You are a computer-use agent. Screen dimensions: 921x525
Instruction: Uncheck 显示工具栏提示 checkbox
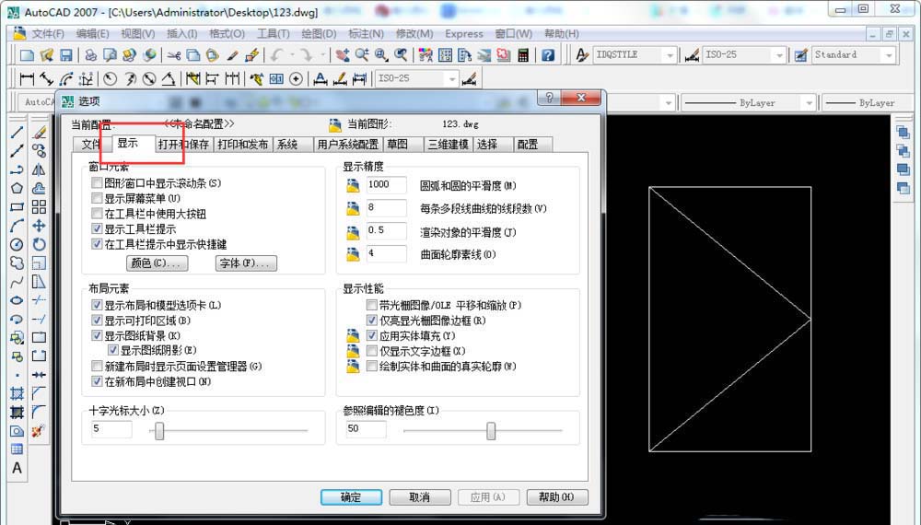pyautogui.click(x=97, y=229)
